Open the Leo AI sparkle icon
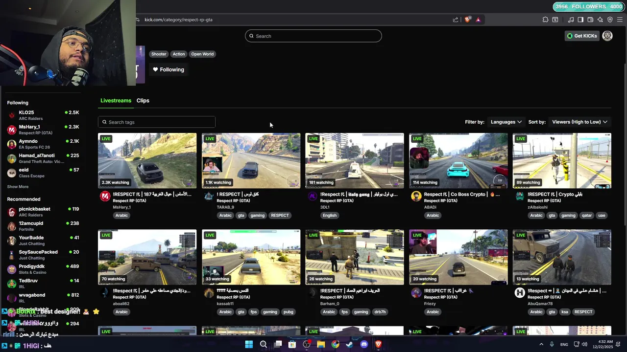 click(600, 20)
